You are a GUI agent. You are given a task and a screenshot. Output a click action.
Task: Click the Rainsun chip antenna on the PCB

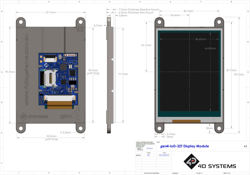[x=70, y=55]
